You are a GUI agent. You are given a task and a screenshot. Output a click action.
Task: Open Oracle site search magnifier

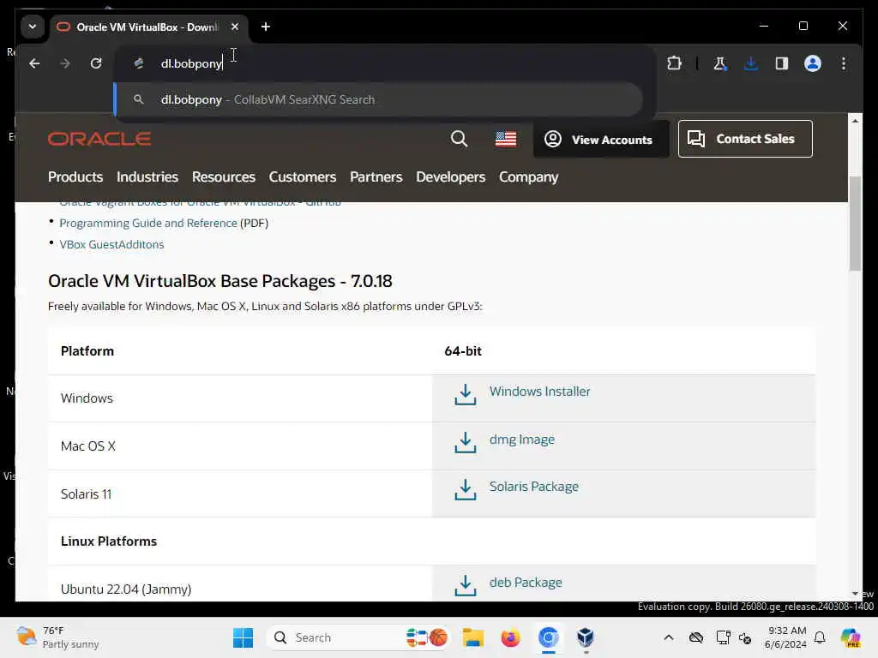[460, 138]
